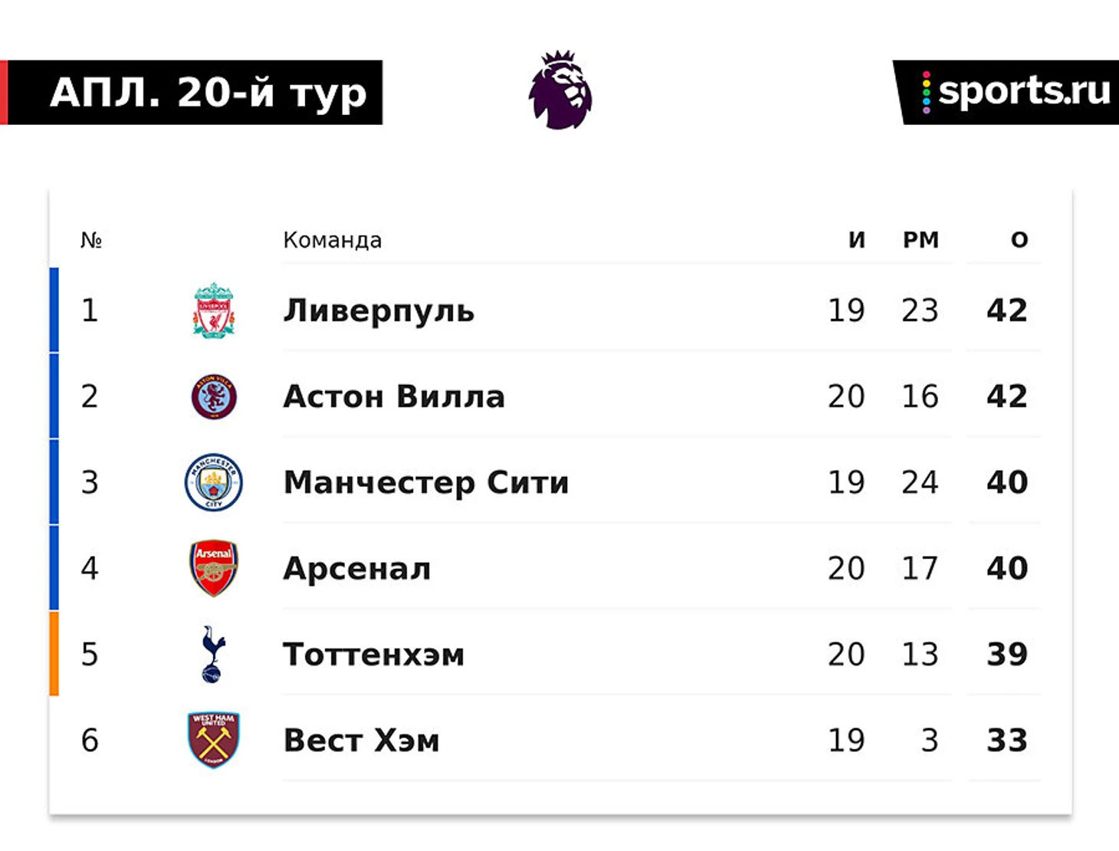Viewport: 1119px width, 851px height.
Task: Click Liverpool's 42 points value
Action: tap(1007, 310)
